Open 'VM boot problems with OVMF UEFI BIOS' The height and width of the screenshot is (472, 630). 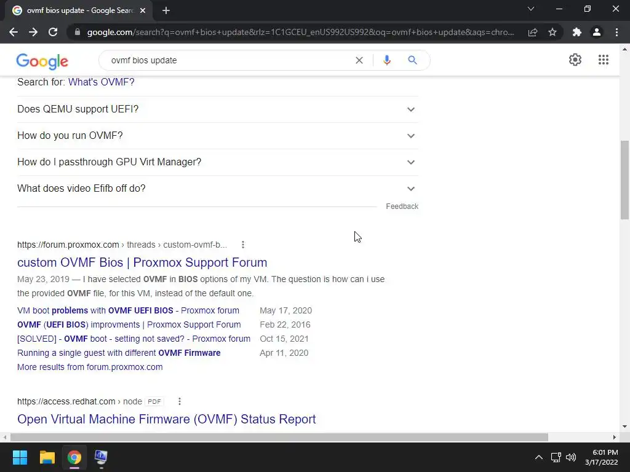click(128, 310)
